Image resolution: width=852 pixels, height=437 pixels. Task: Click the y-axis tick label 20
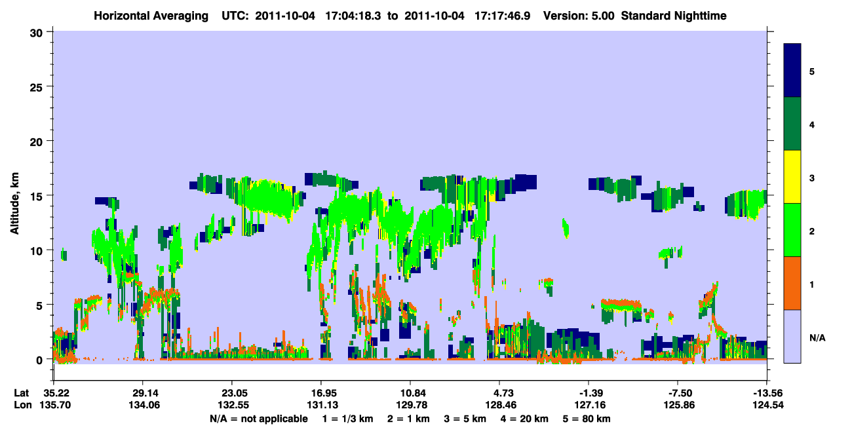(37, 142)
